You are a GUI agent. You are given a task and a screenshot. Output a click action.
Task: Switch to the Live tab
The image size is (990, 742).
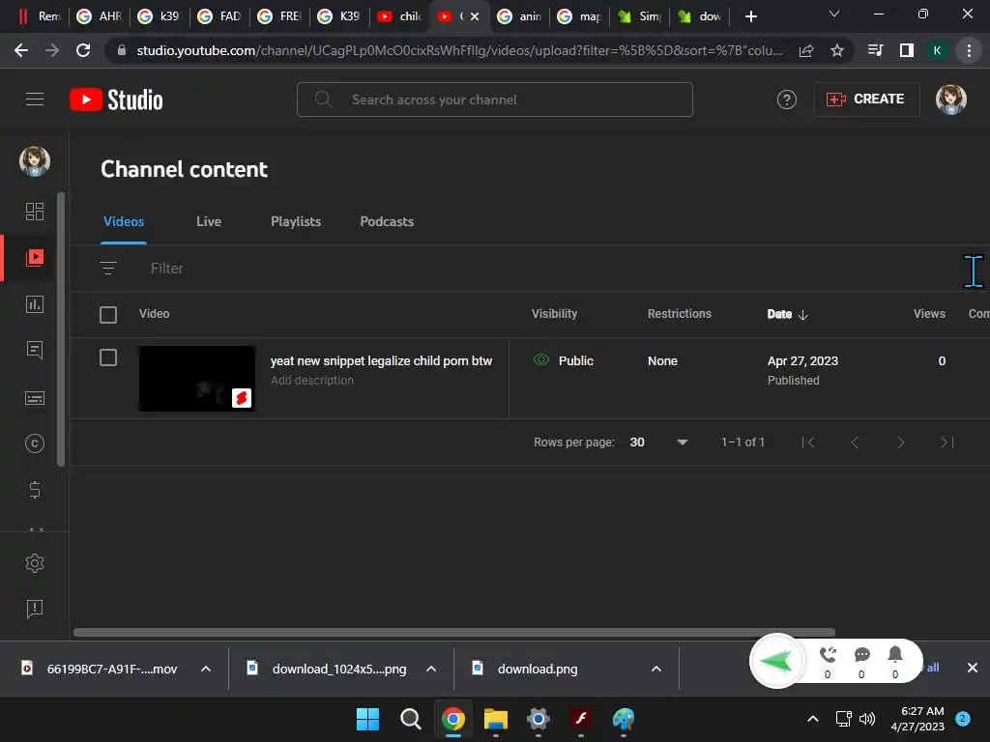tap(209, 222)
